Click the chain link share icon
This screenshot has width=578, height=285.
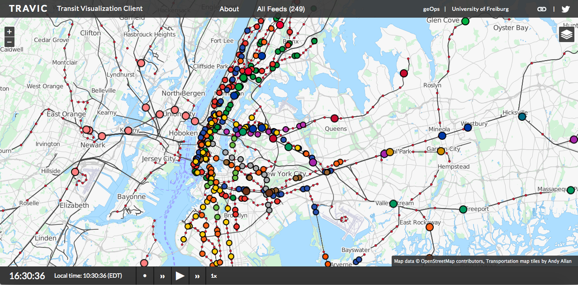click(541, 9)
